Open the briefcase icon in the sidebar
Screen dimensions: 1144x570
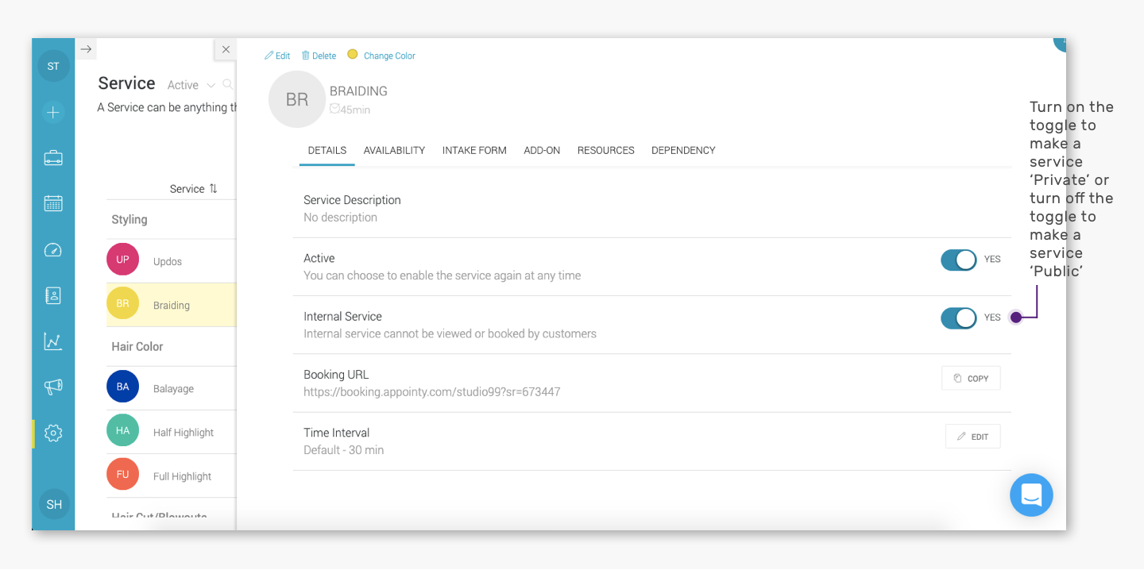point(53,158)
